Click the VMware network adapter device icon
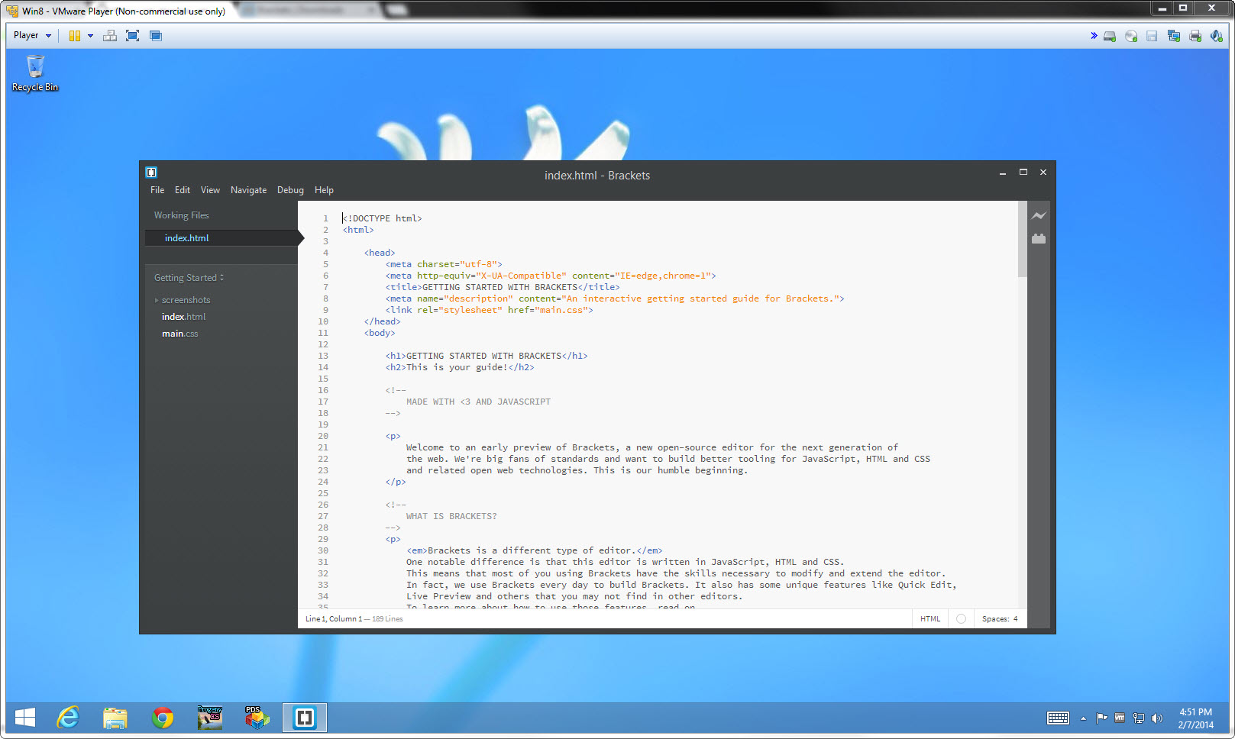 (x=1174, y=36)
